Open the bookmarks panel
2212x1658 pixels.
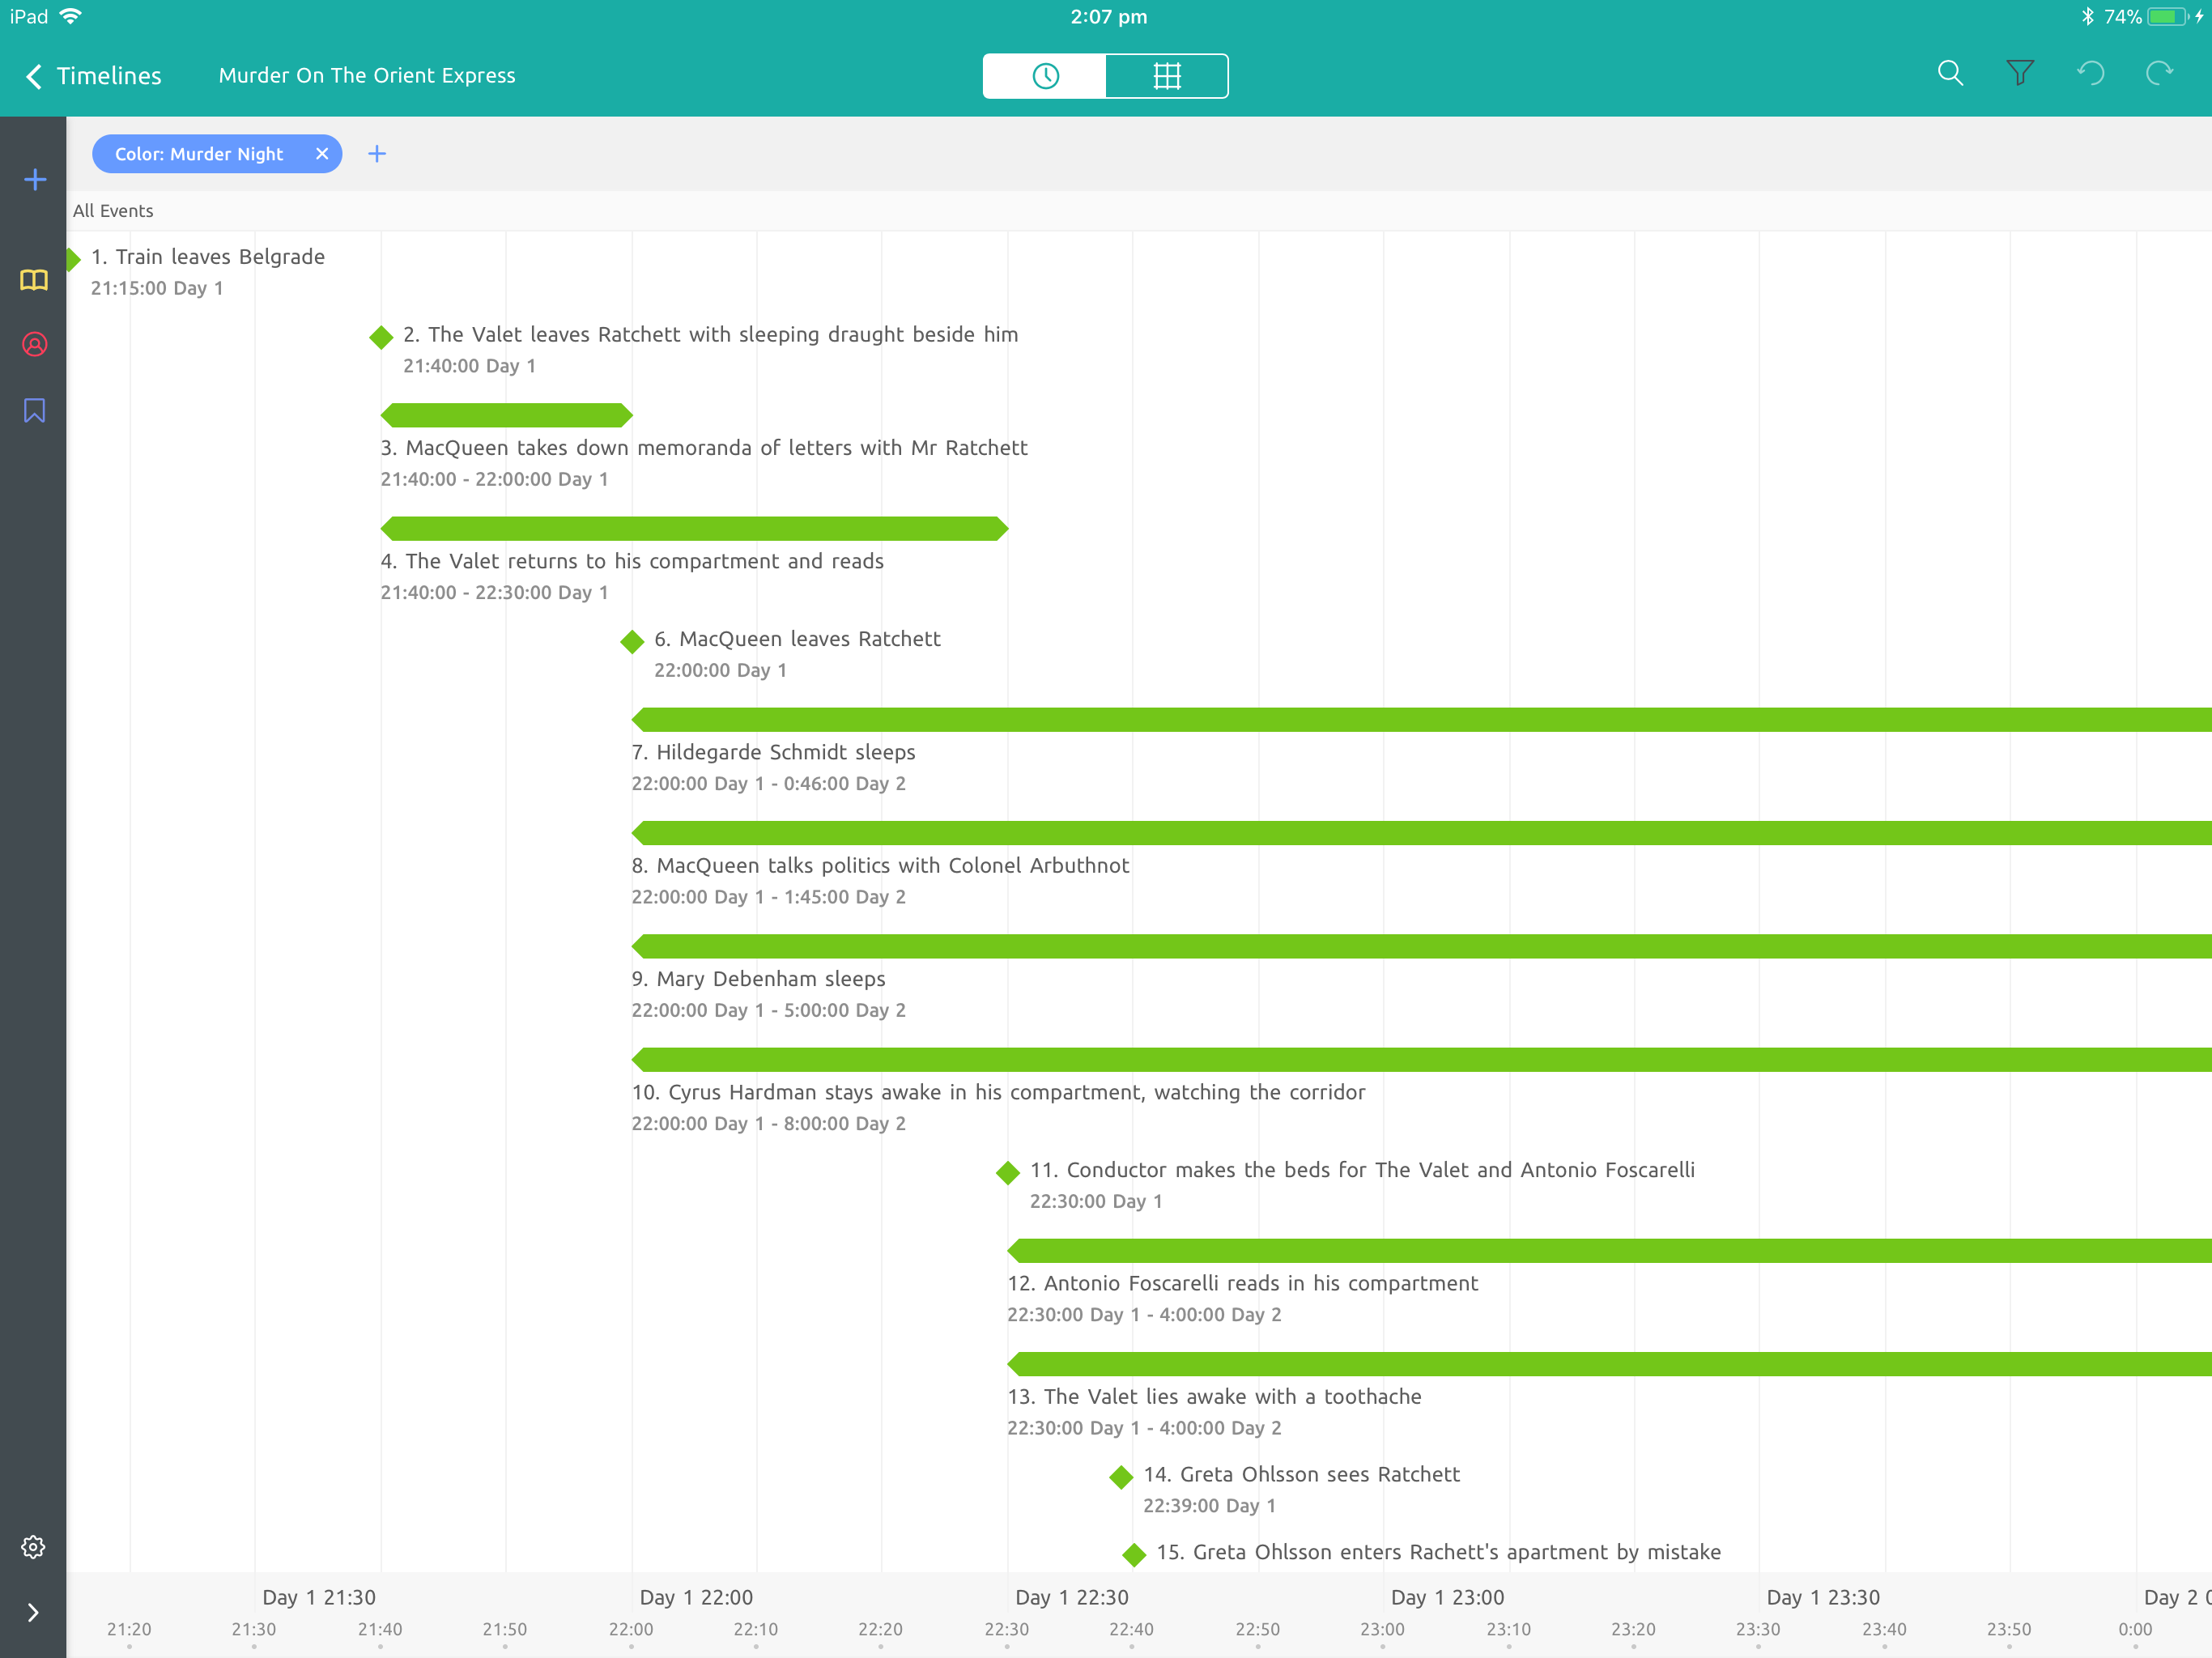click(34, 411)
